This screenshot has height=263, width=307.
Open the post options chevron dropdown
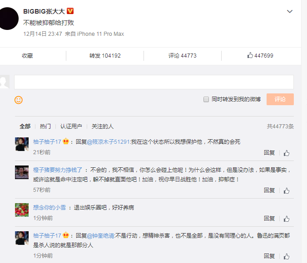290,11
